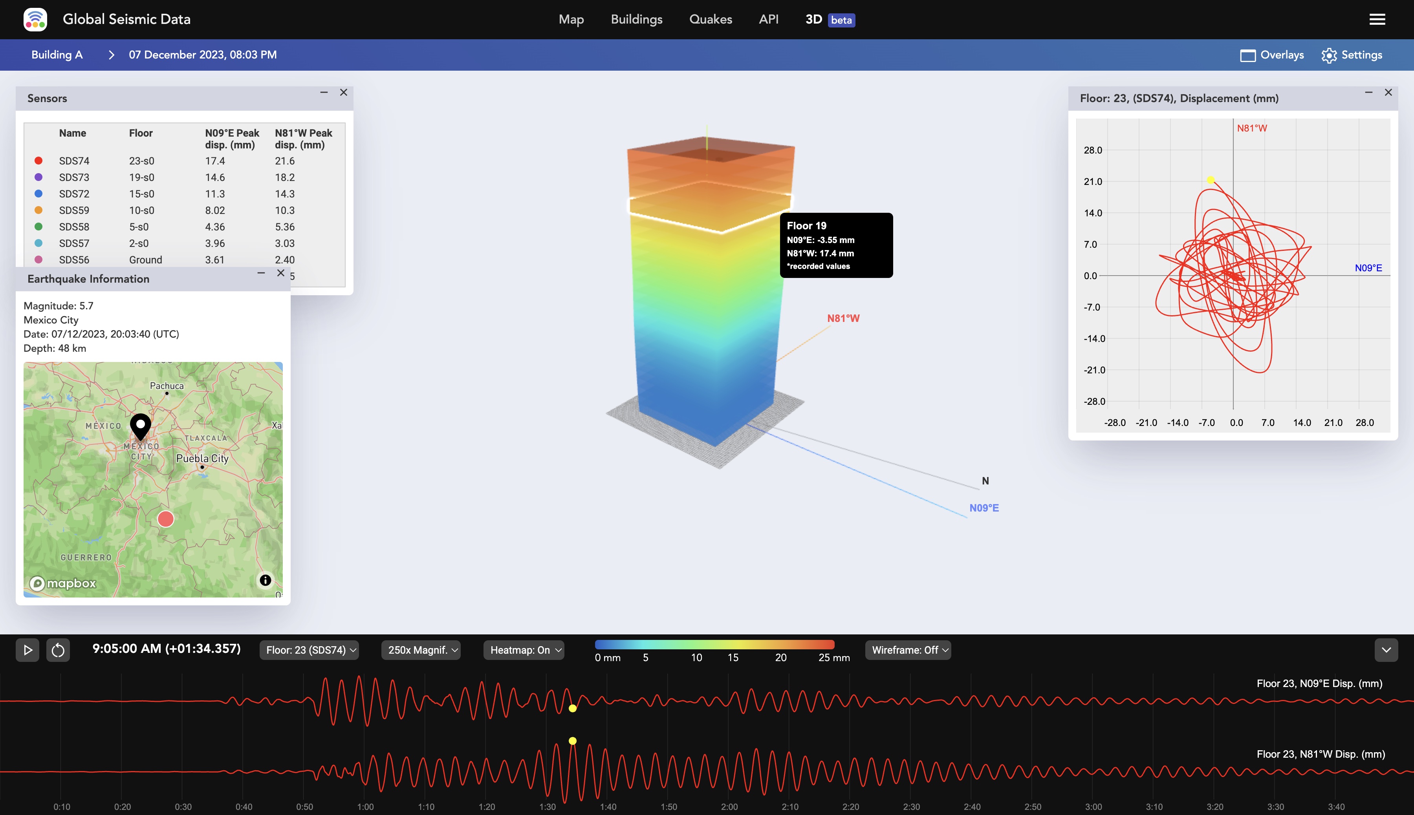The image size is (1414, 815).
Task: Collapse the Sensors panel
Action: coord(324,92)
